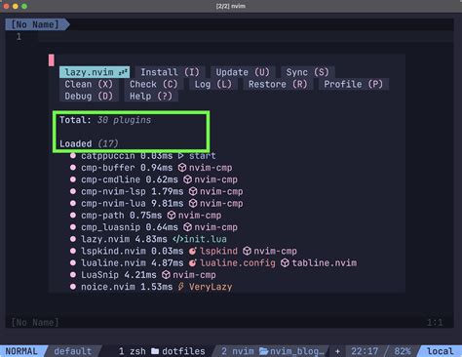Screen dimensions: 462x357
Task: Click the 22:17 clock in status bar
Action: point(365,351)
